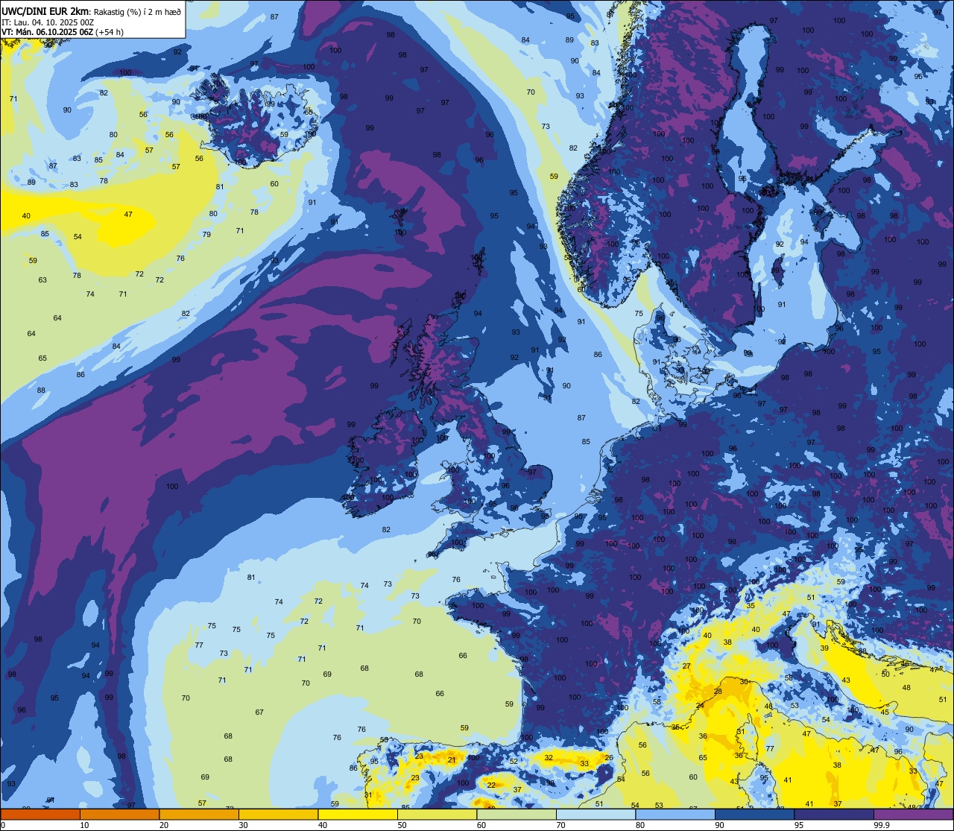The width and height of the screenshot is (954, 831).
Task: Click the humidity value '28' on map
Action: click(718, 692)
